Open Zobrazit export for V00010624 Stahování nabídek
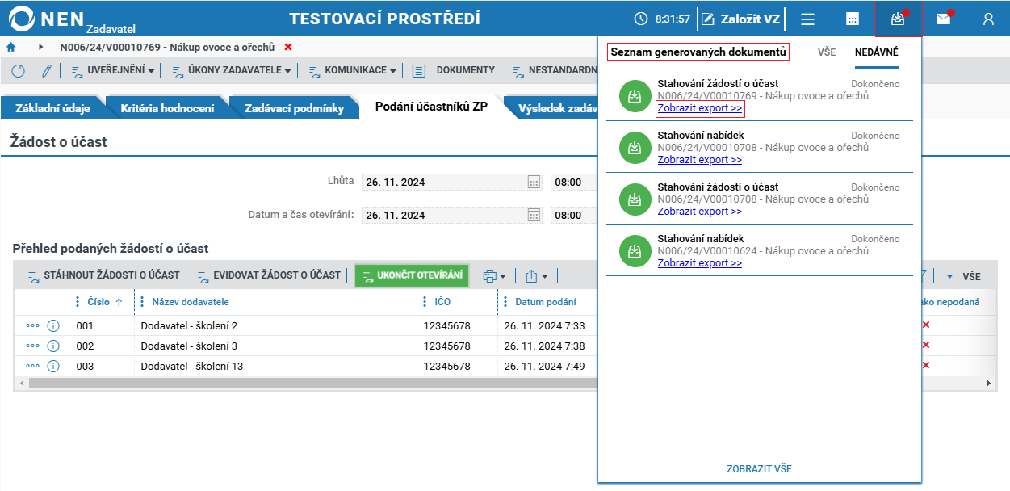This screenshot has width=1010, height=491. pos(699,263)
